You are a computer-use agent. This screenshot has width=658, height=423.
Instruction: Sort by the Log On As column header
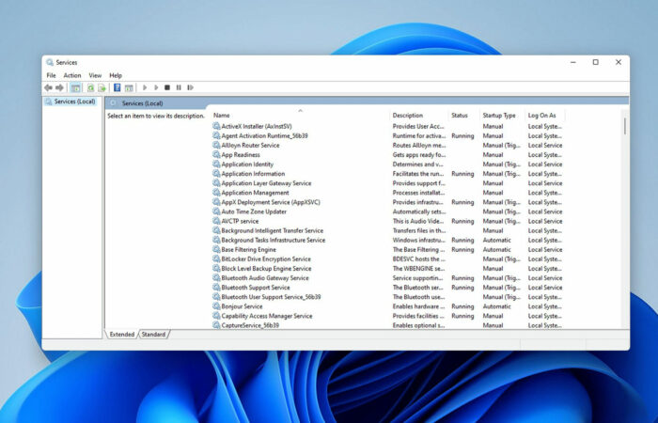545,115
